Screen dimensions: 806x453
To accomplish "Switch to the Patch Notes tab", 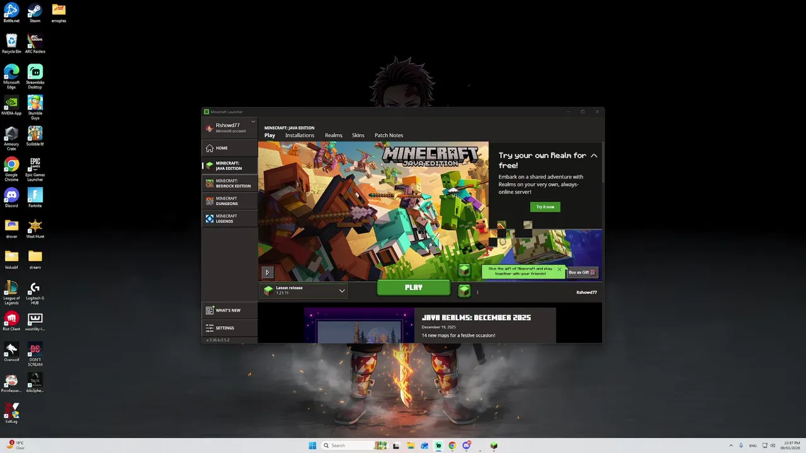I will click(389, 135).
